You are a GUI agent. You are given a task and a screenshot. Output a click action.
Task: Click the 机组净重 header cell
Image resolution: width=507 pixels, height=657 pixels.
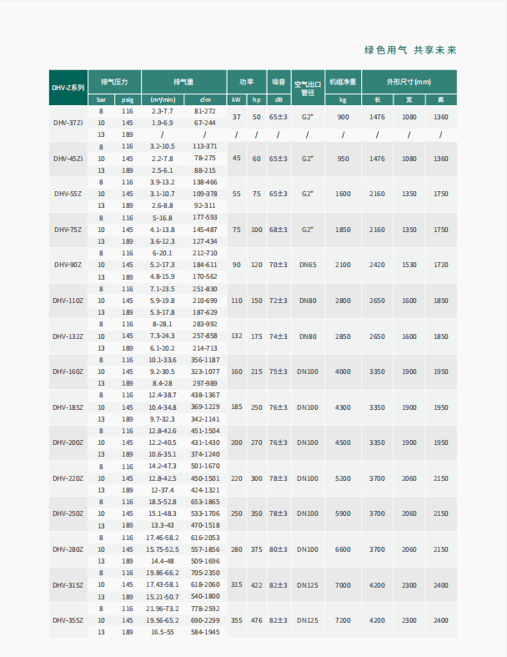(343, 82)
